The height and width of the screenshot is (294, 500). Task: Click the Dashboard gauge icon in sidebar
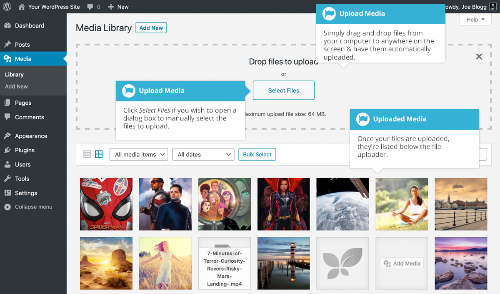point(7,26)
